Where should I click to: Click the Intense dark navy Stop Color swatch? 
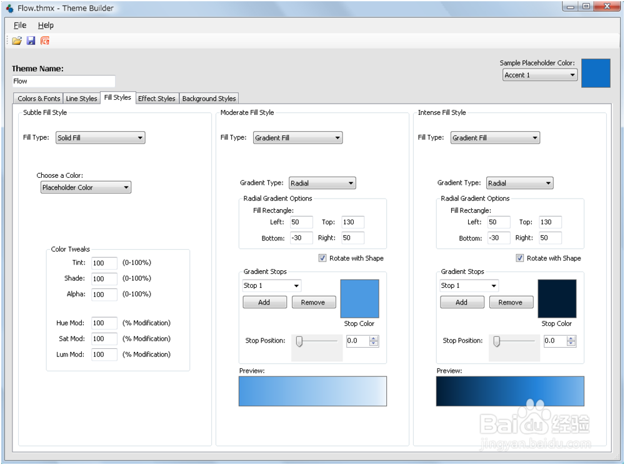click(x=557, y=298)
